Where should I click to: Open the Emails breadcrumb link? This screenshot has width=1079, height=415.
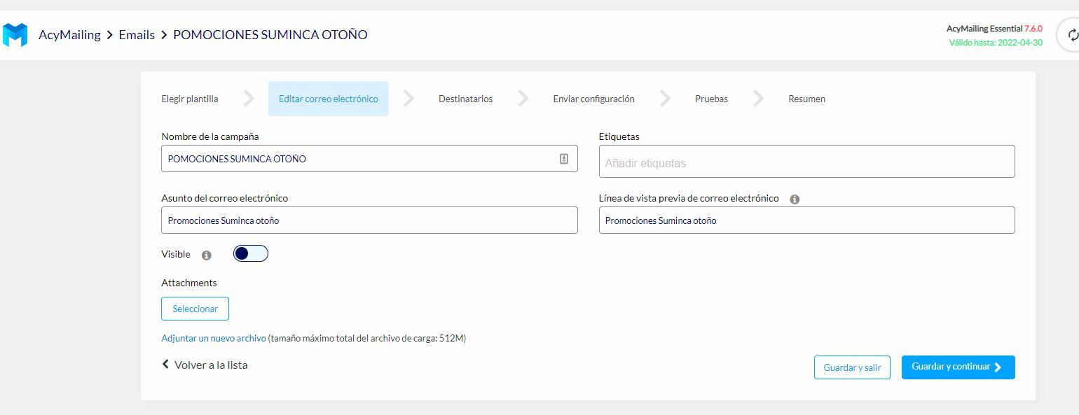(x=137, y=34)
